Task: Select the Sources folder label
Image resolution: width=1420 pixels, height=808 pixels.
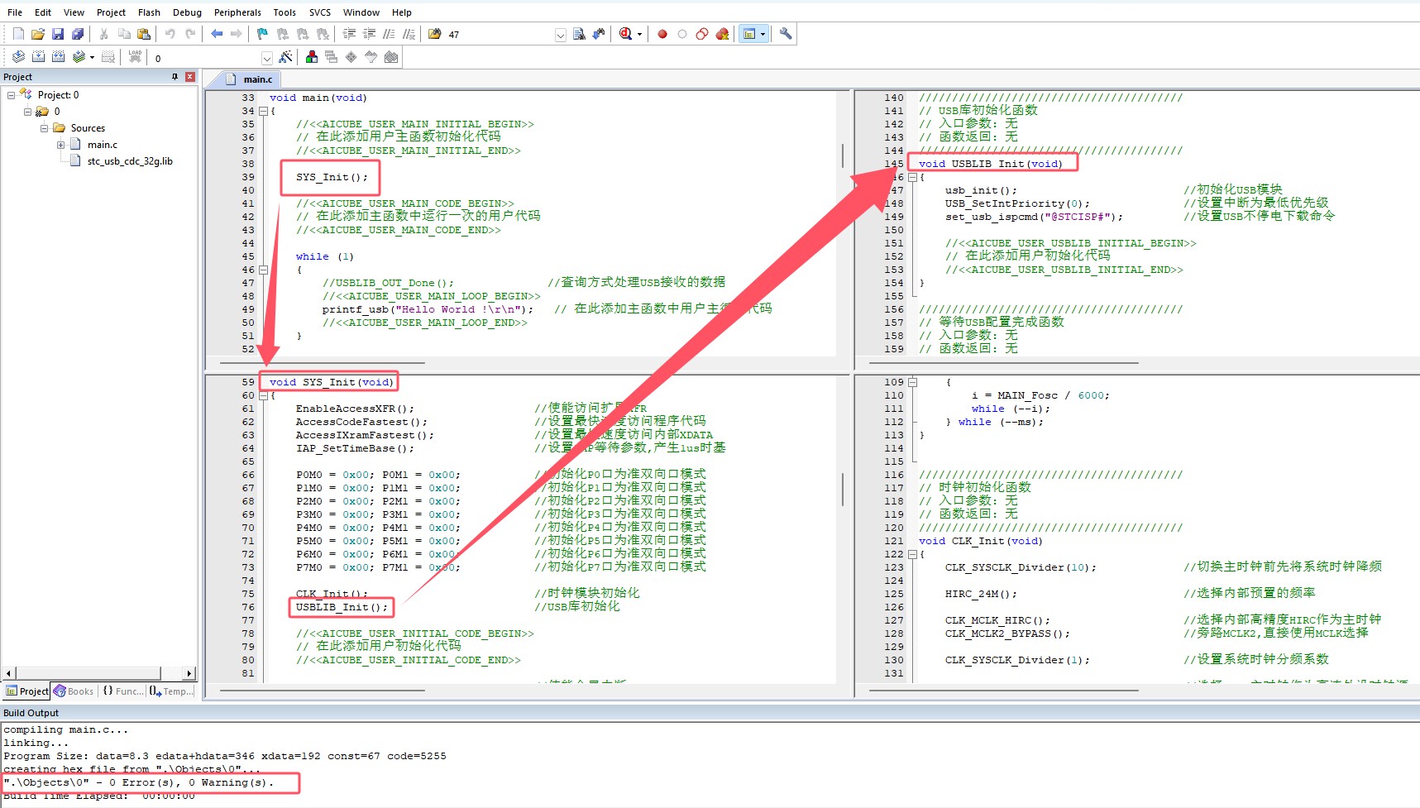Action: [88, 128]
